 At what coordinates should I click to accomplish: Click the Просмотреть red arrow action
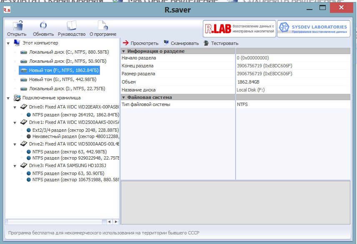click(x=141, y=43)
